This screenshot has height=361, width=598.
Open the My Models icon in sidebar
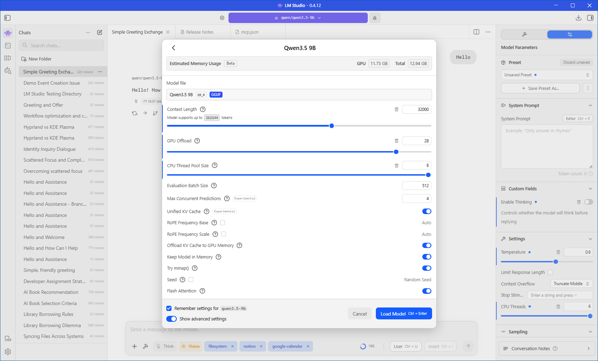pos(8,58)
